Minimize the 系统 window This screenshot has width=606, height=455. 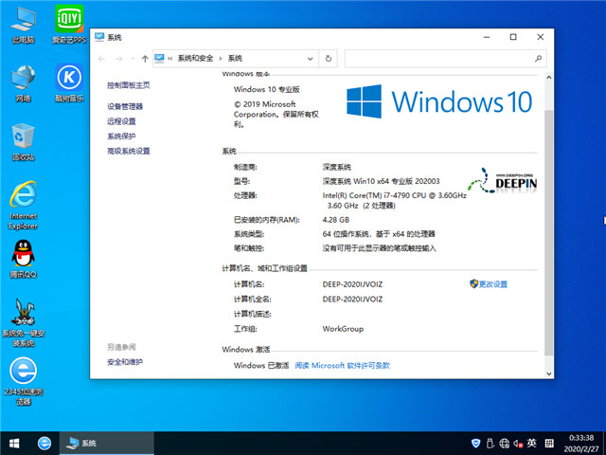click(487, 37)
